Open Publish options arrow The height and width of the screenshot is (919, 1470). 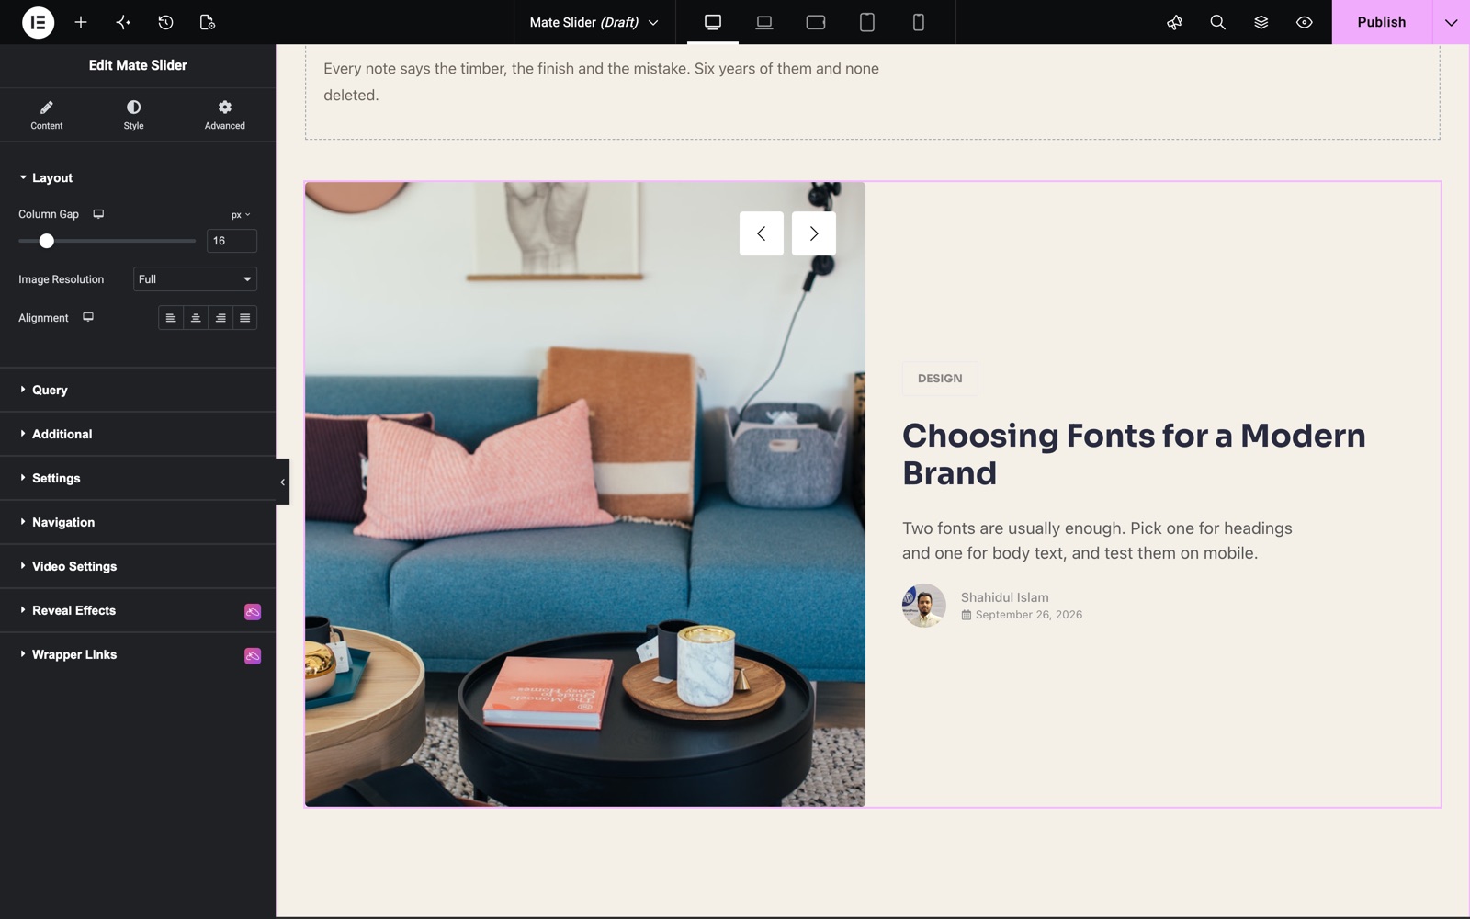[x=1451, y=22]
